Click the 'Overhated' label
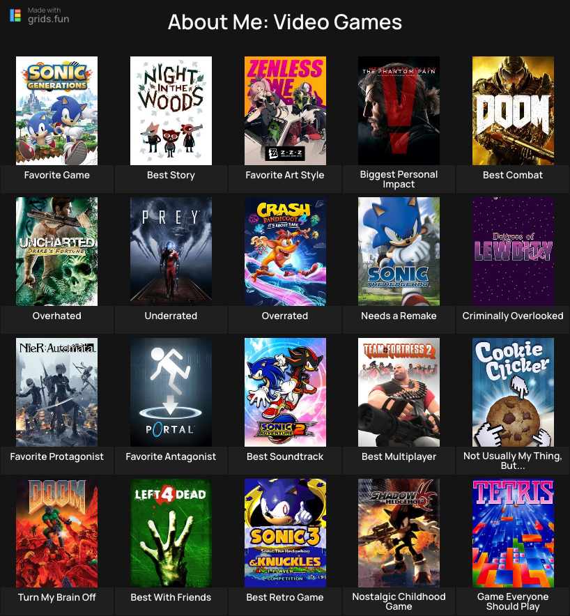Screen dimensions: 570x616 [57, 316]
